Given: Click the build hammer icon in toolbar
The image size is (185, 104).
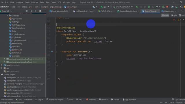Looking at the screenshot, I should coord(94,7).
